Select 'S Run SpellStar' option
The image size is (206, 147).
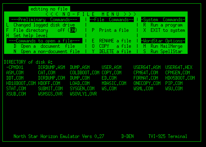coord(163,51)
